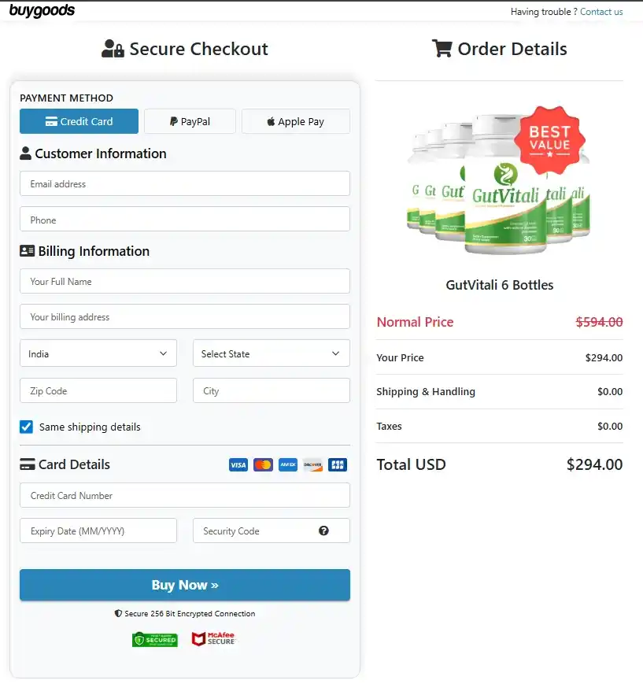Viewport: 643px width, 684px height.
Task: Click the American Express icon
Action: click(287, 464)
